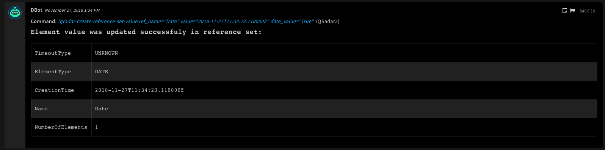Click the DBot avatar icon
Screen dimensions: 605x150
[x=15, y=13]
